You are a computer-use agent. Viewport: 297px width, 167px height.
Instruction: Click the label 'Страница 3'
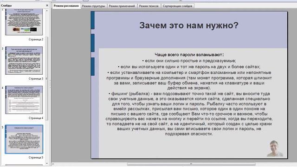pyautogui.click(x=36, y=78)
